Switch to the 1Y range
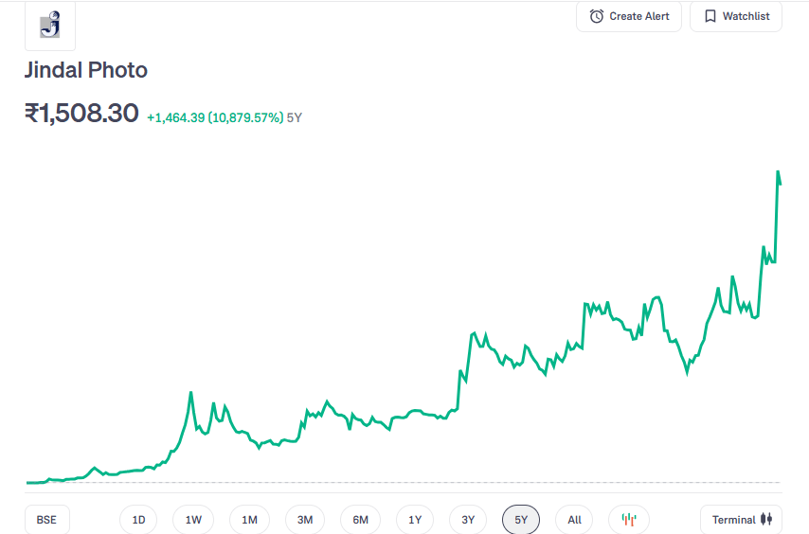 coord(415,520)
